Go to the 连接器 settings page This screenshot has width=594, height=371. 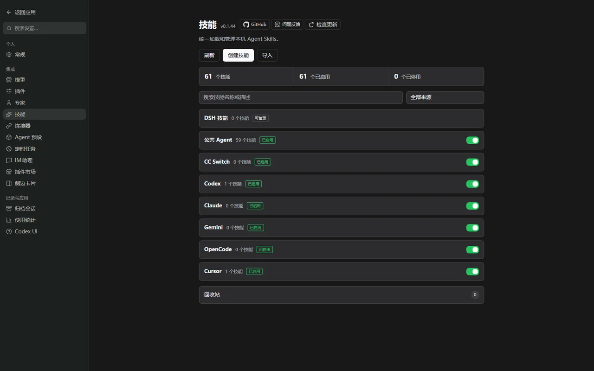tap(45, 126)
